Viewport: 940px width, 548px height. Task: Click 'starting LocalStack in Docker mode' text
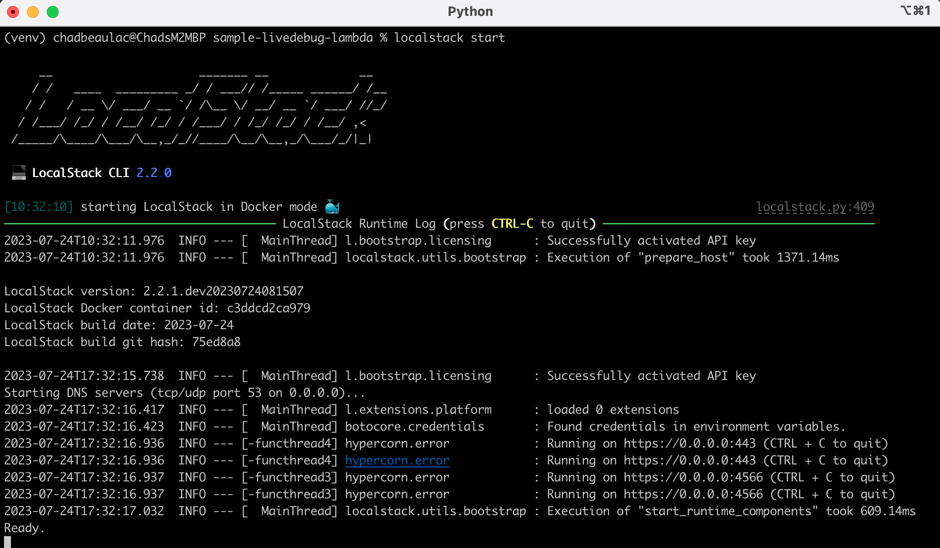coord(199,207)
